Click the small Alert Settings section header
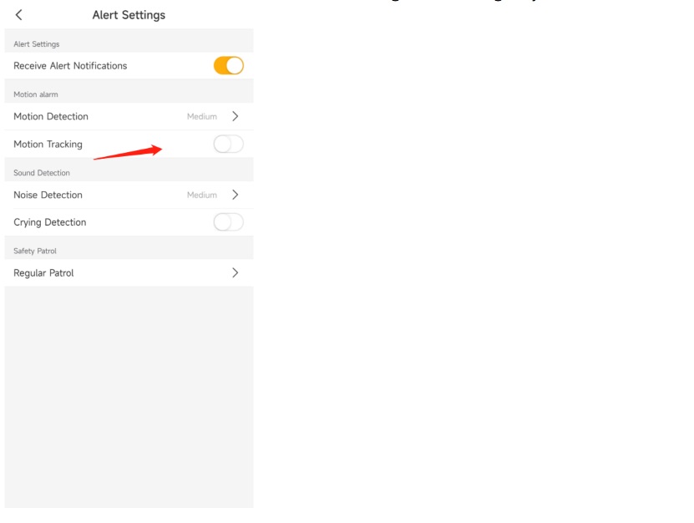 (x=36, y=44)
